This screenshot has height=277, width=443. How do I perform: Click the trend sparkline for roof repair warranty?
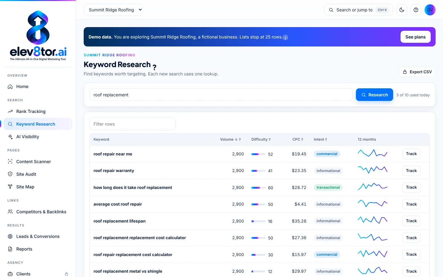point(373,169)
